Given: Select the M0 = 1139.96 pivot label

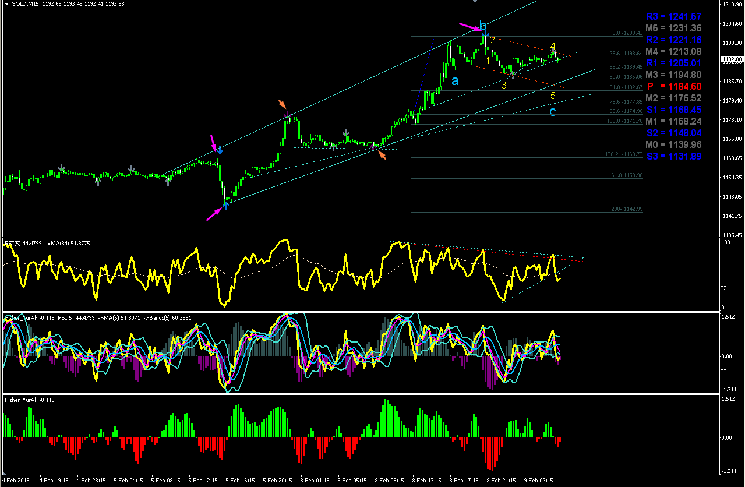Looking at the screenshot, I should [673, 144].
